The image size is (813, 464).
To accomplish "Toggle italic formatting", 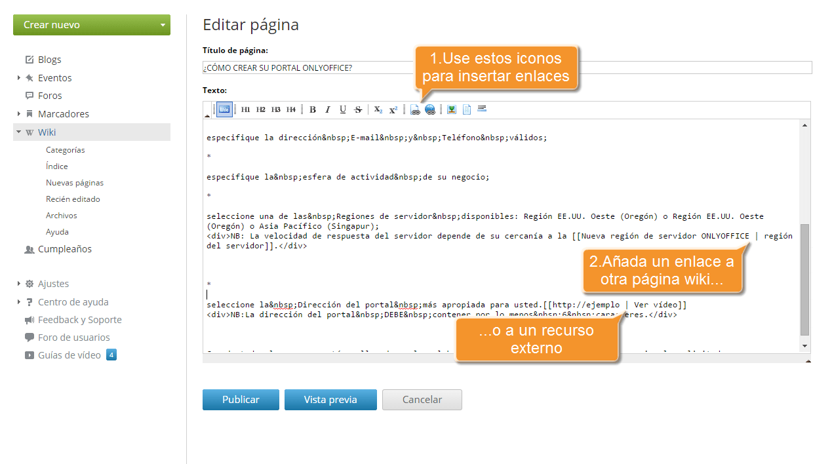I will [x=327, y=109].
